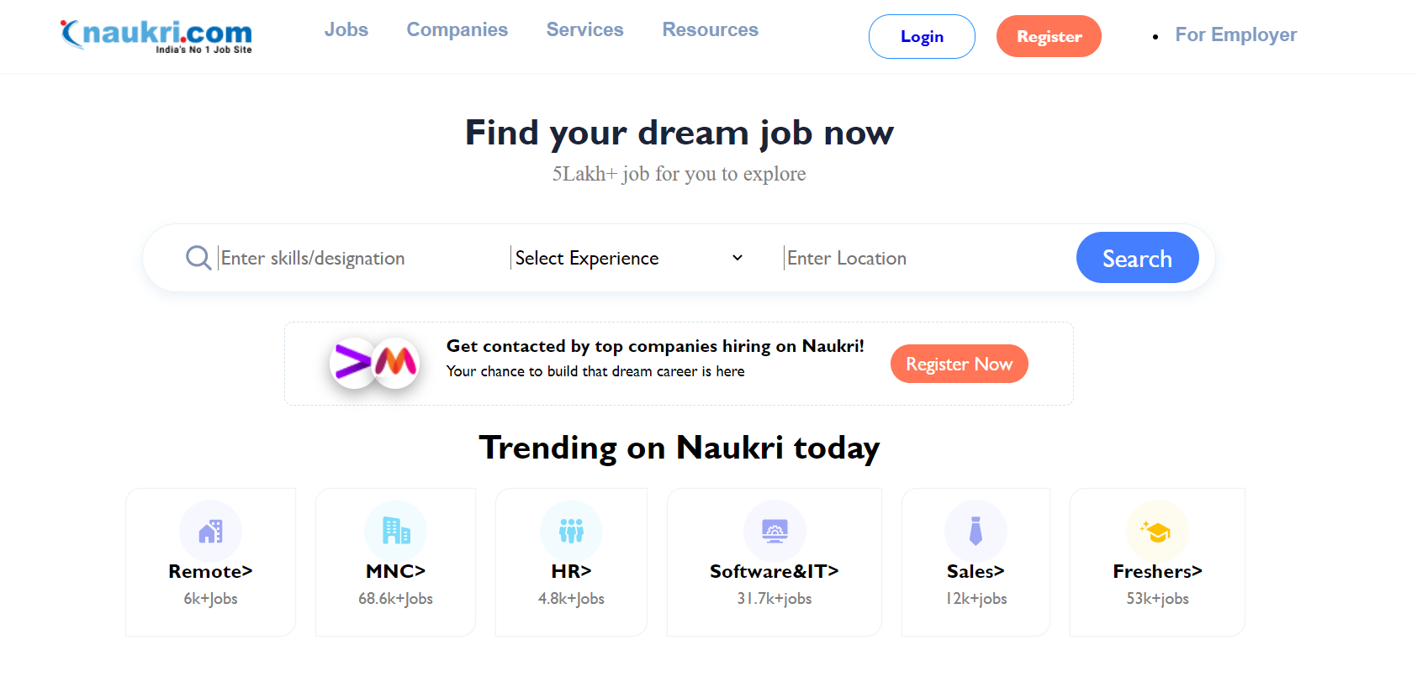
Task: Open the Resources menu
Action: tap(711, 30)
